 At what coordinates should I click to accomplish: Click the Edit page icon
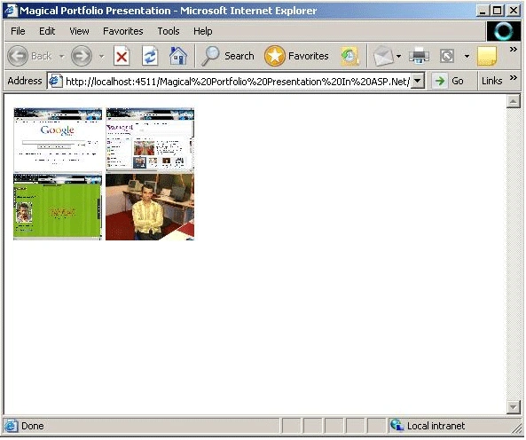(x=447, y=56)
